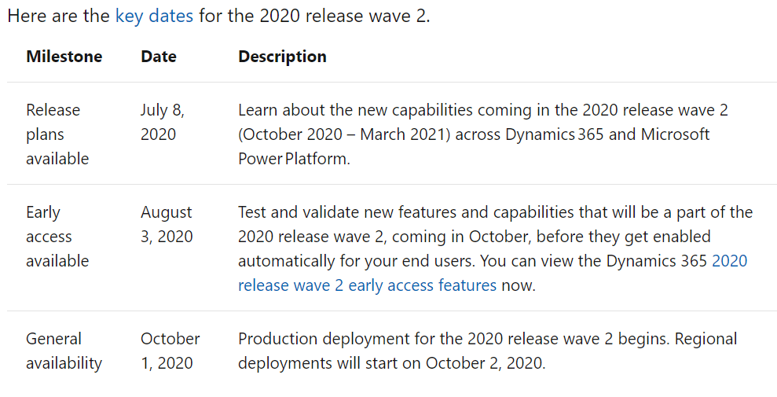Open the key dates link
The width and height of the screenshot is (777, 397).
[154, 16]
